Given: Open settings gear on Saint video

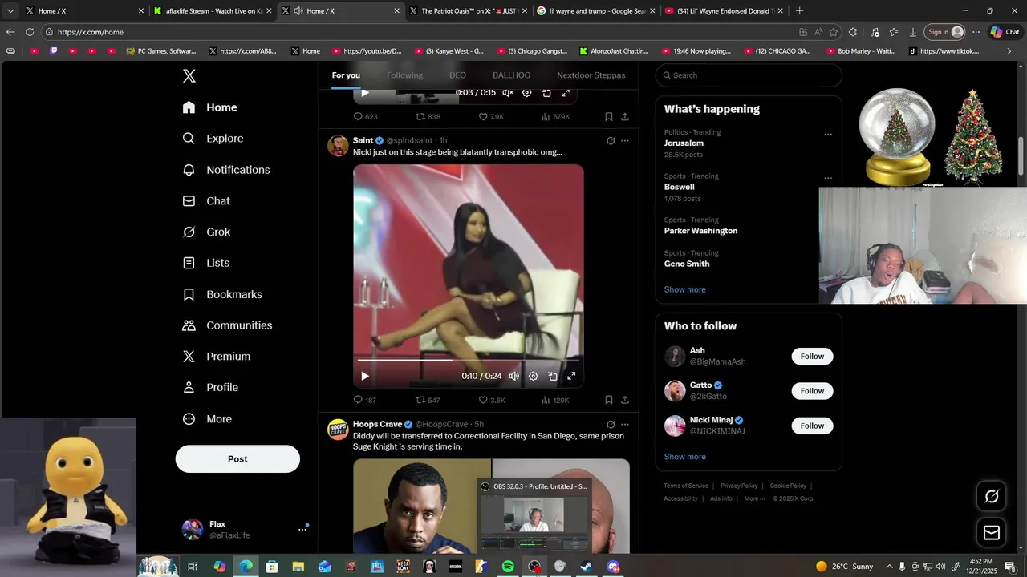Looking at the screenshot, I should point(533,376).
